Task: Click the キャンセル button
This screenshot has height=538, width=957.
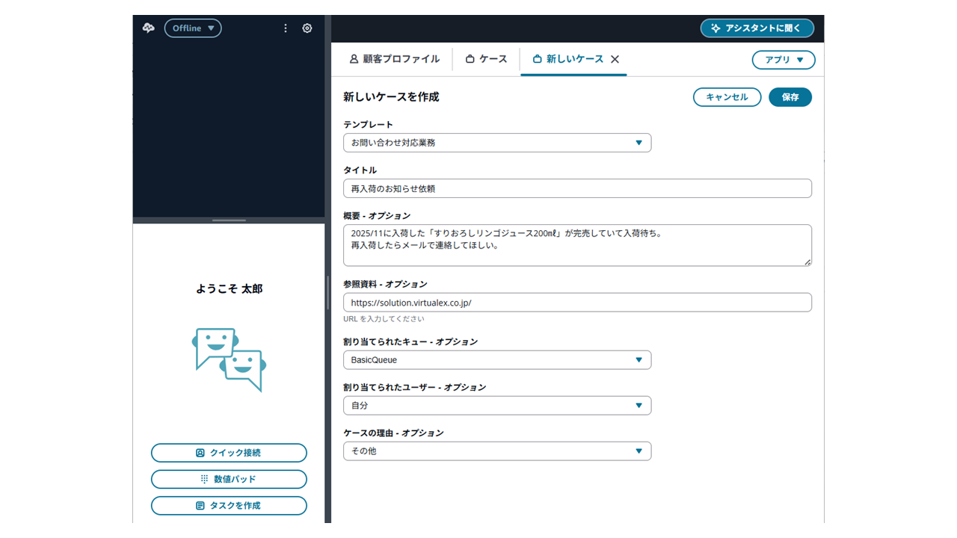Action: (727, 97)
